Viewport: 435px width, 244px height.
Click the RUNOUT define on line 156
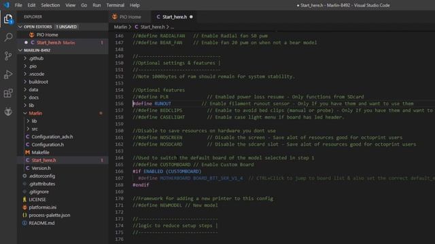coord(162,104)
